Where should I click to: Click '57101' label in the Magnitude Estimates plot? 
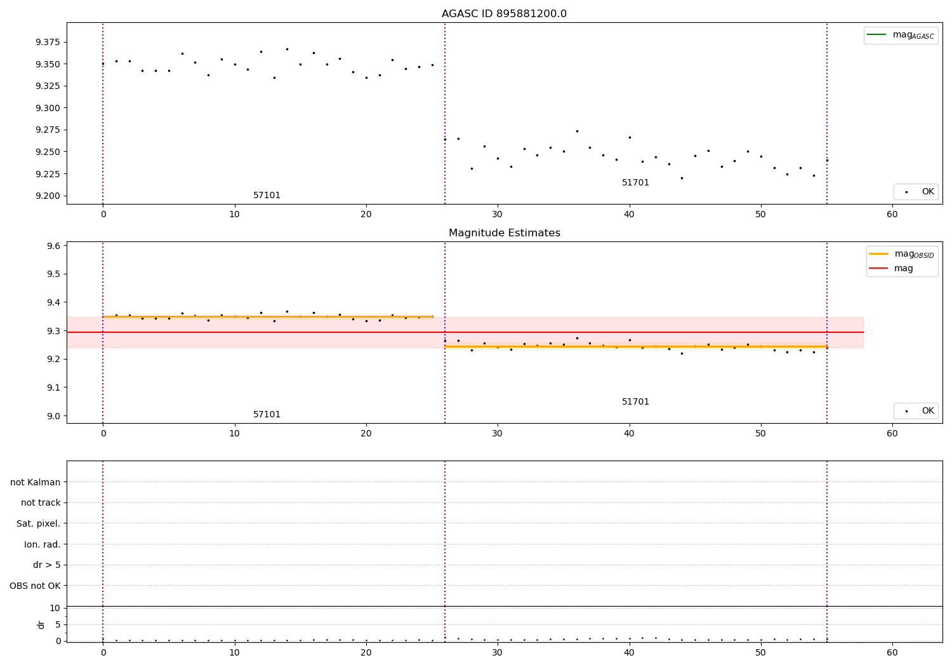pyautogui.click(x=267, y=415)
